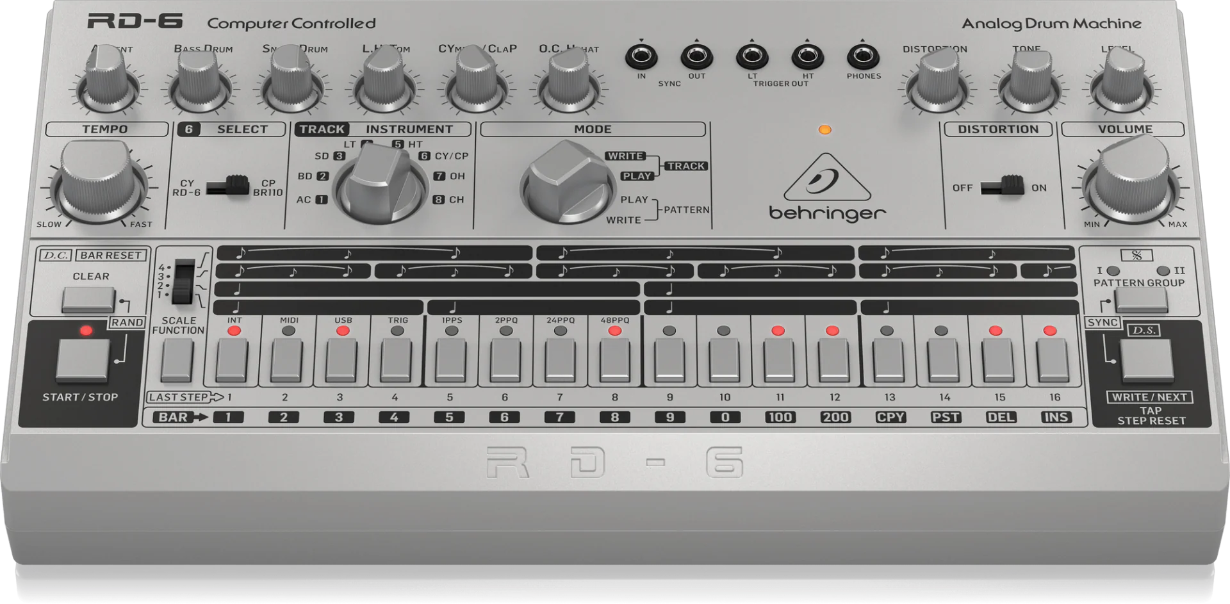
Task: Tap step button 10
Action: (724, 361)
